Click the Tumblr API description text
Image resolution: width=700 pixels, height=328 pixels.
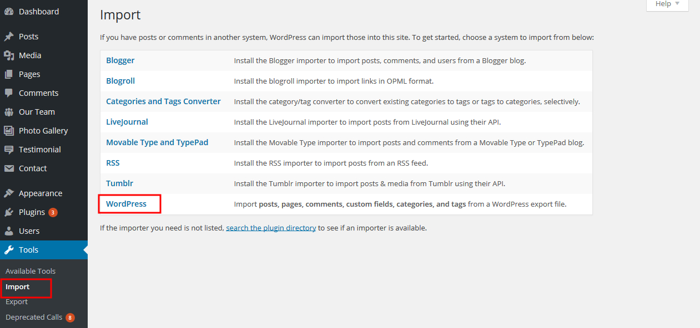369,183
